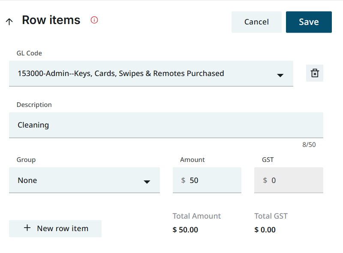
Task: Click the dollar sign in the GST field
Action: 265,180
